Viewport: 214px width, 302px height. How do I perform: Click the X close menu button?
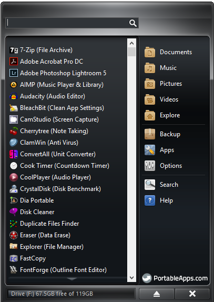point(192,294)
